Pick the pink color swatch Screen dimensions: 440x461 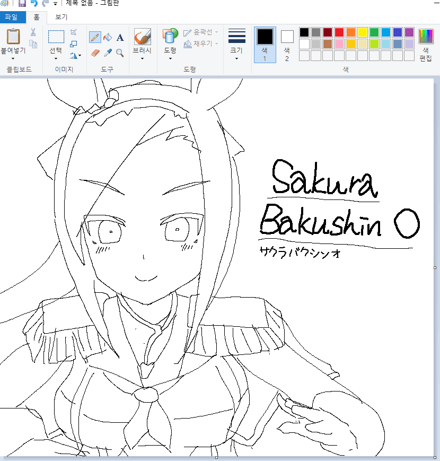click(339, 44)
